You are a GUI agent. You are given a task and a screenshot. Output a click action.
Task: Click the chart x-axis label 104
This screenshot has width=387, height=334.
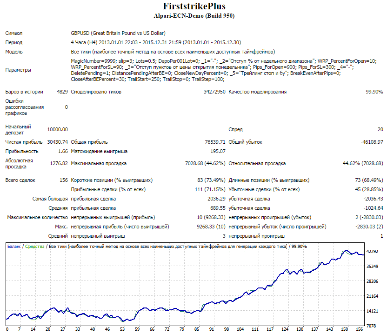240,329
